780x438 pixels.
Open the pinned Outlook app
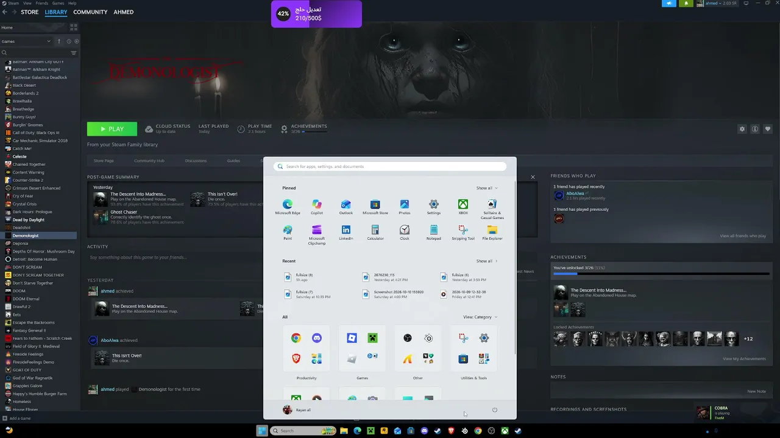tap(346, 207)
